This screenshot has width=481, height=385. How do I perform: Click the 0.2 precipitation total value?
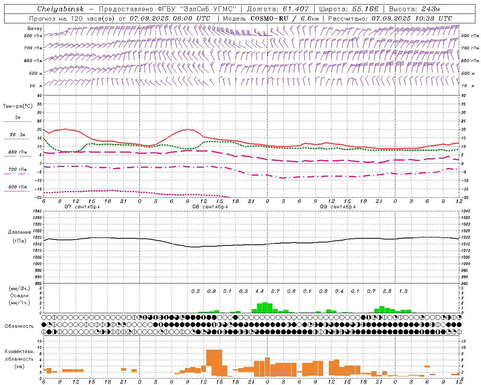pos(195,291)
